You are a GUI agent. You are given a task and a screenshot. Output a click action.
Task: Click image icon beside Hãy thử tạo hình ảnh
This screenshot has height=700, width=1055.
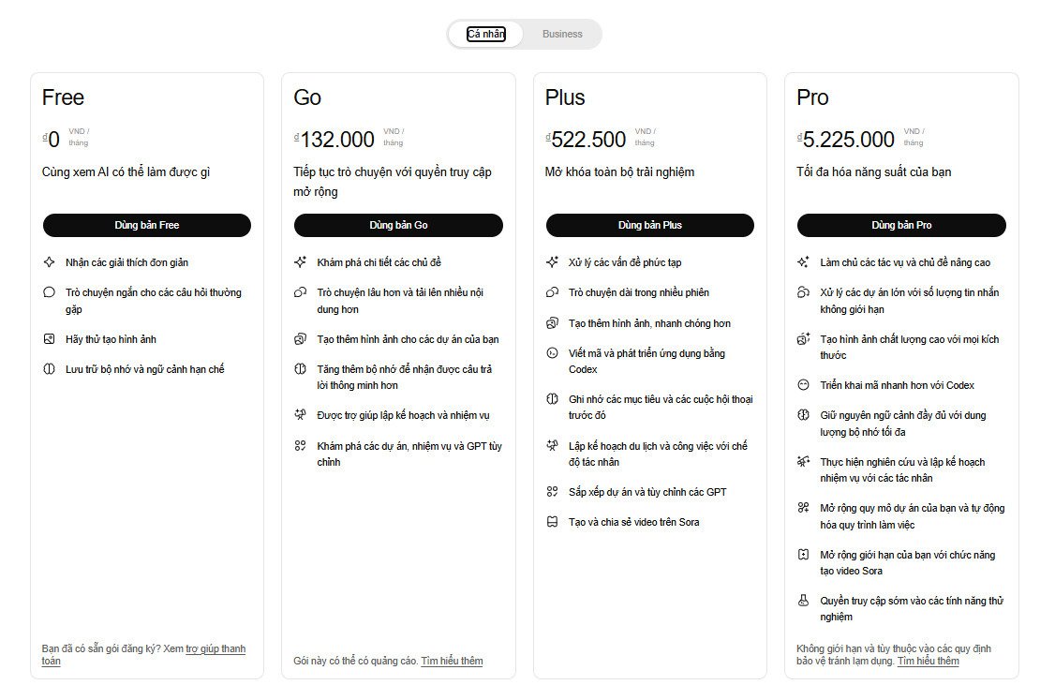point(50,339)
